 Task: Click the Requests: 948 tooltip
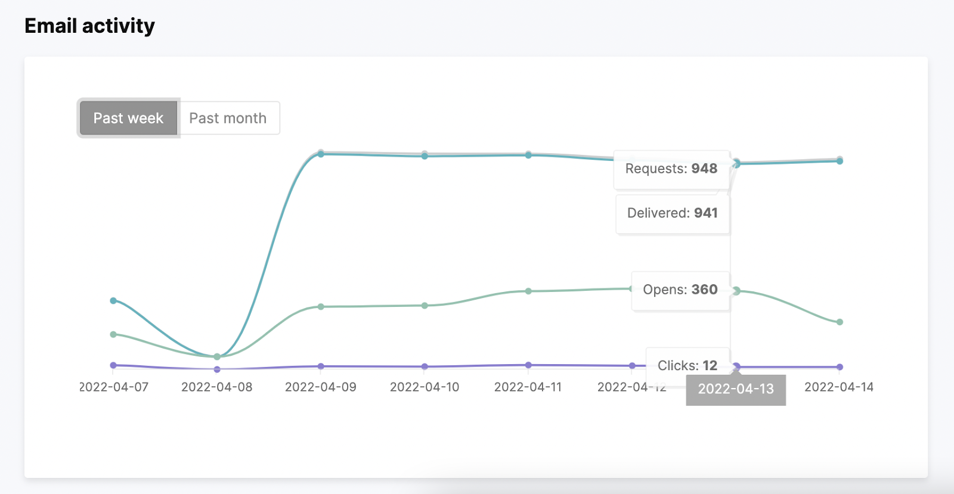[x=671, y=169]
